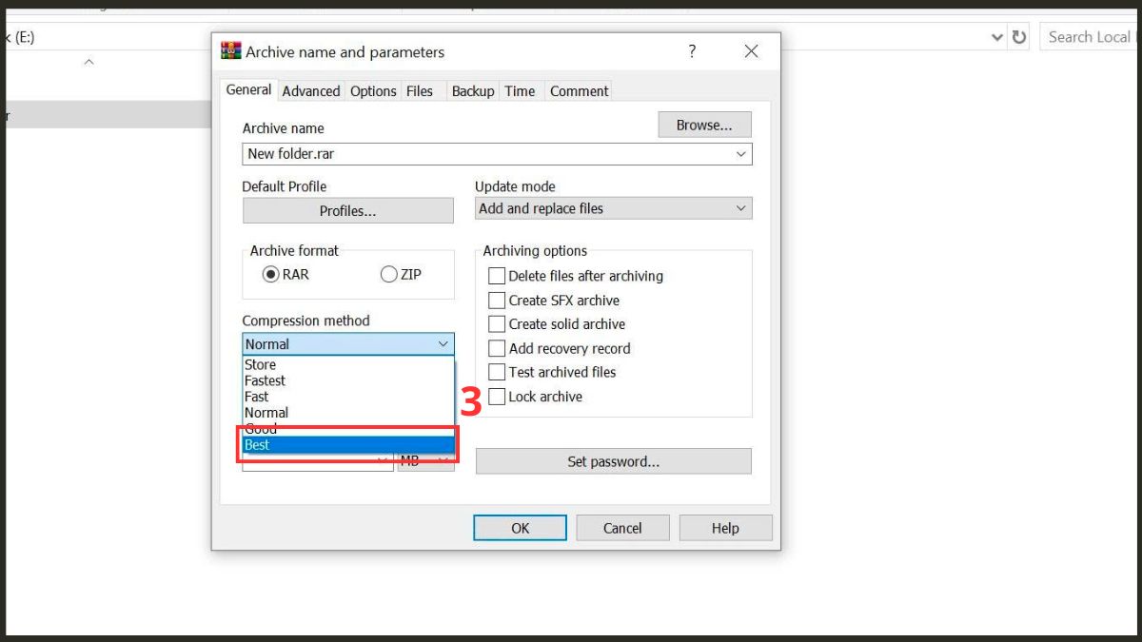
Task: Expand the address bar history chevron
Action: (x=997, y=37)
